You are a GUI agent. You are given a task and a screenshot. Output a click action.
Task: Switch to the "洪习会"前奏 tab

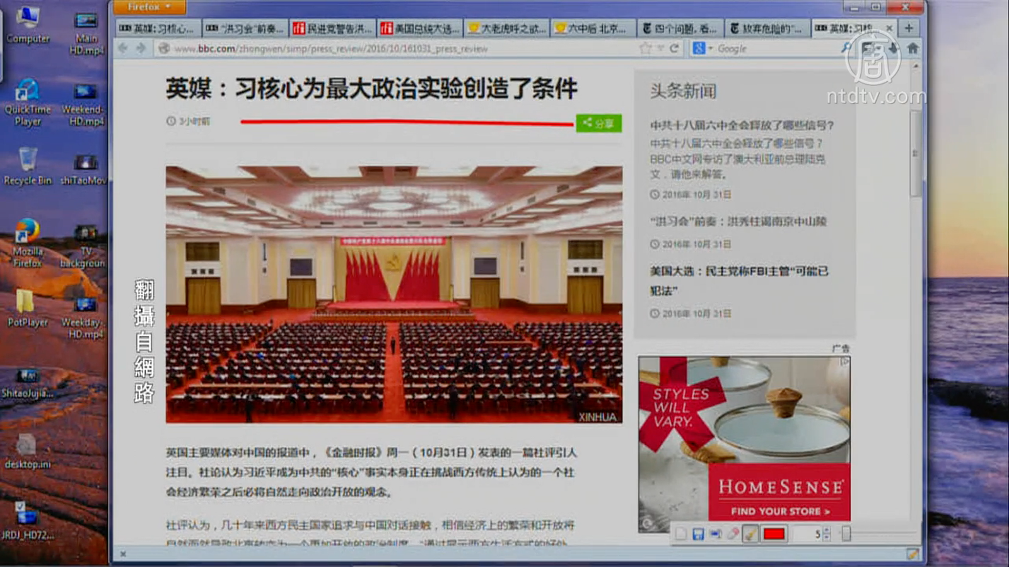245,28
